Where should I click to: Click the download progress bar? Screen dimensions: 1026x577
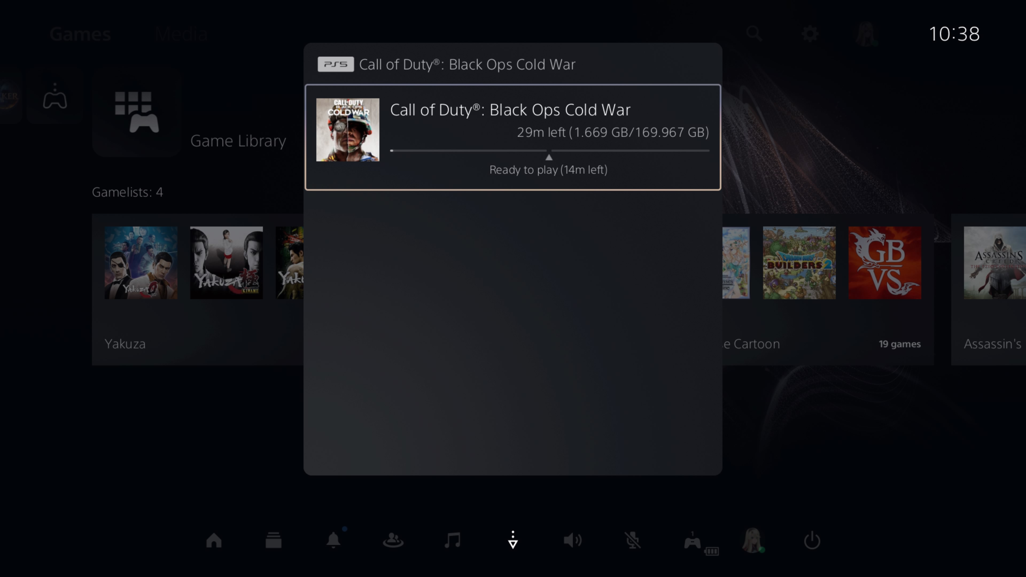pos(550,150)
